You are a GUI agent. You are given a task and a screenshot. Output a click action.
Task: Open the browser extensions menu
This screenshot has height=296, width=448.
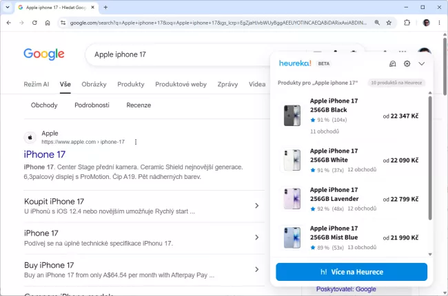coord(407,23)
